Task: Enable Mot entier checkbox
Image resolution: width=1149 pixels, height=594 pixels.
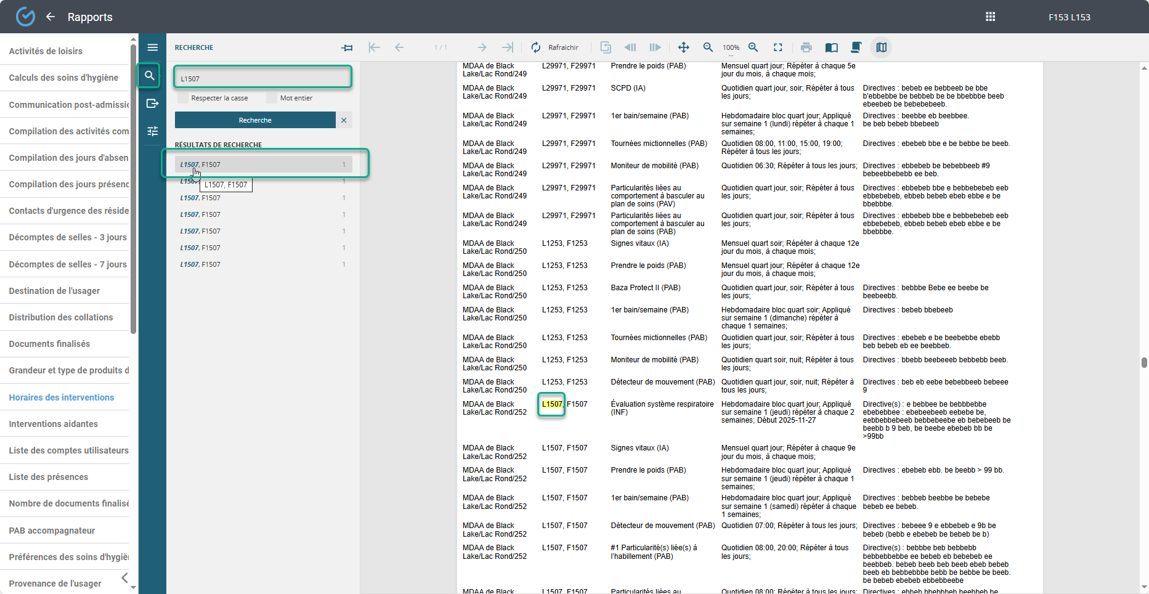Action: (x=272, y=98)
